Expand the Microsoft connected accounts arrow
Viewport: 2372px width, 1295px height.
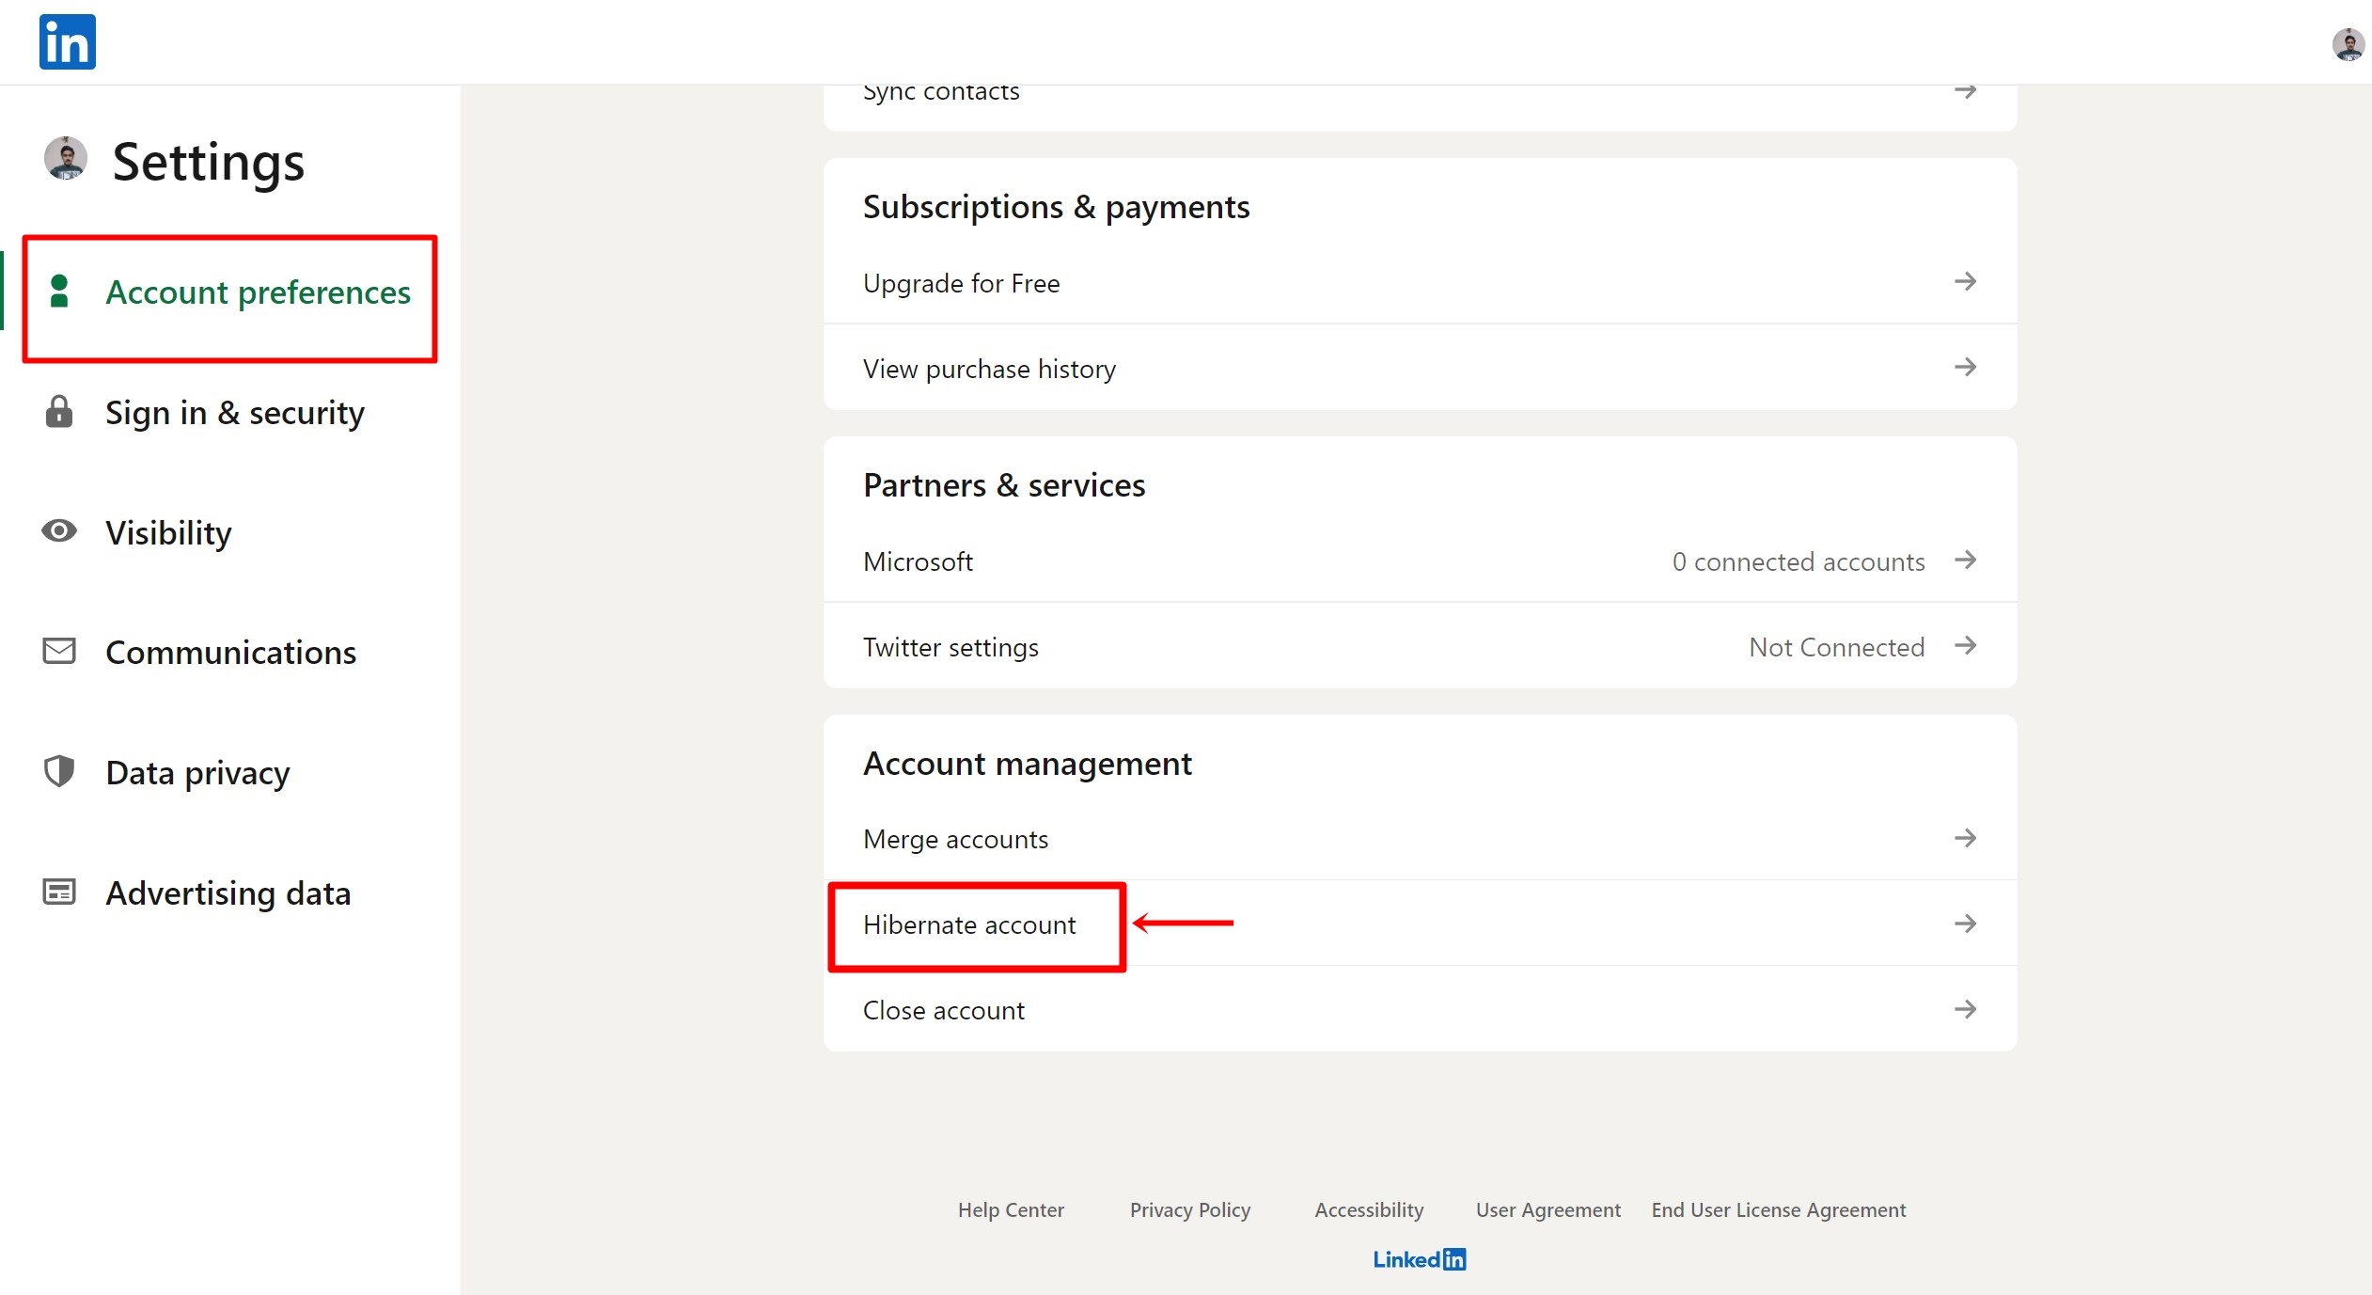pyautogui.click(x=1964, y=560)
